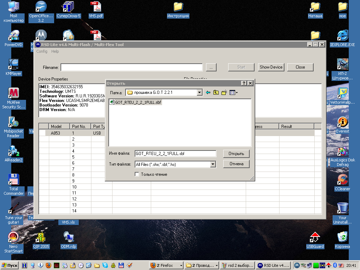The width and height of the screenshot is (360, 270).
Task: Open the Everest desktop shortcut
Action: pyautogui.click(x=342, y=125)
